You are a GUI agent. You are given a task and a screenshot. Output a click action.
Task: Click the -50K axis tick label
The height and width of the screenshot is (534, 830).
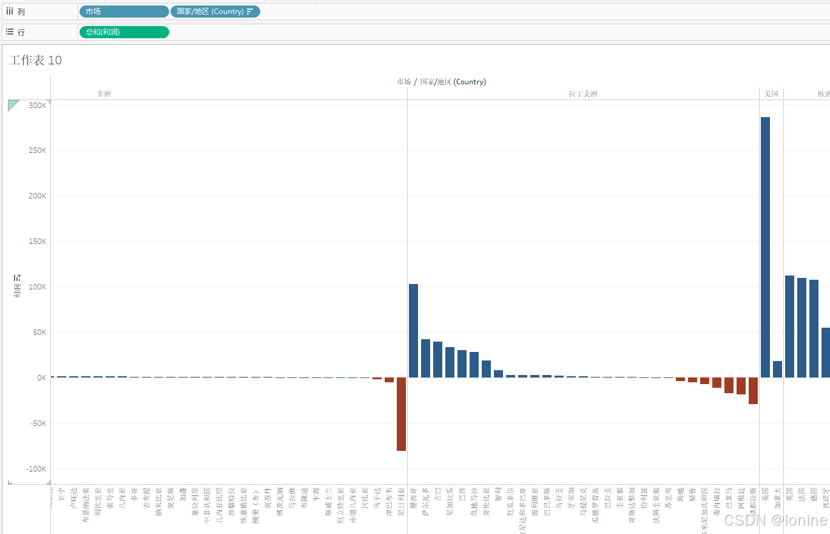click(38, 424)
